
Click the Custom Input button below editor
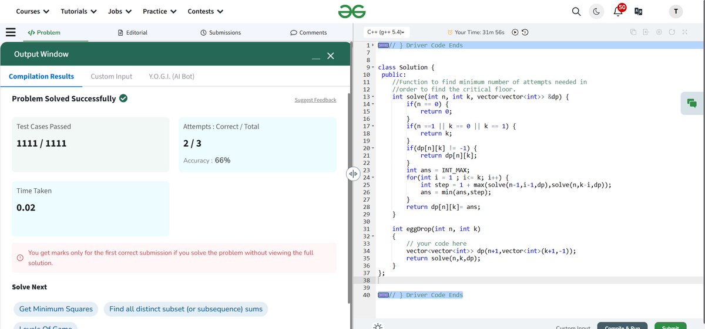coord(573,327)
